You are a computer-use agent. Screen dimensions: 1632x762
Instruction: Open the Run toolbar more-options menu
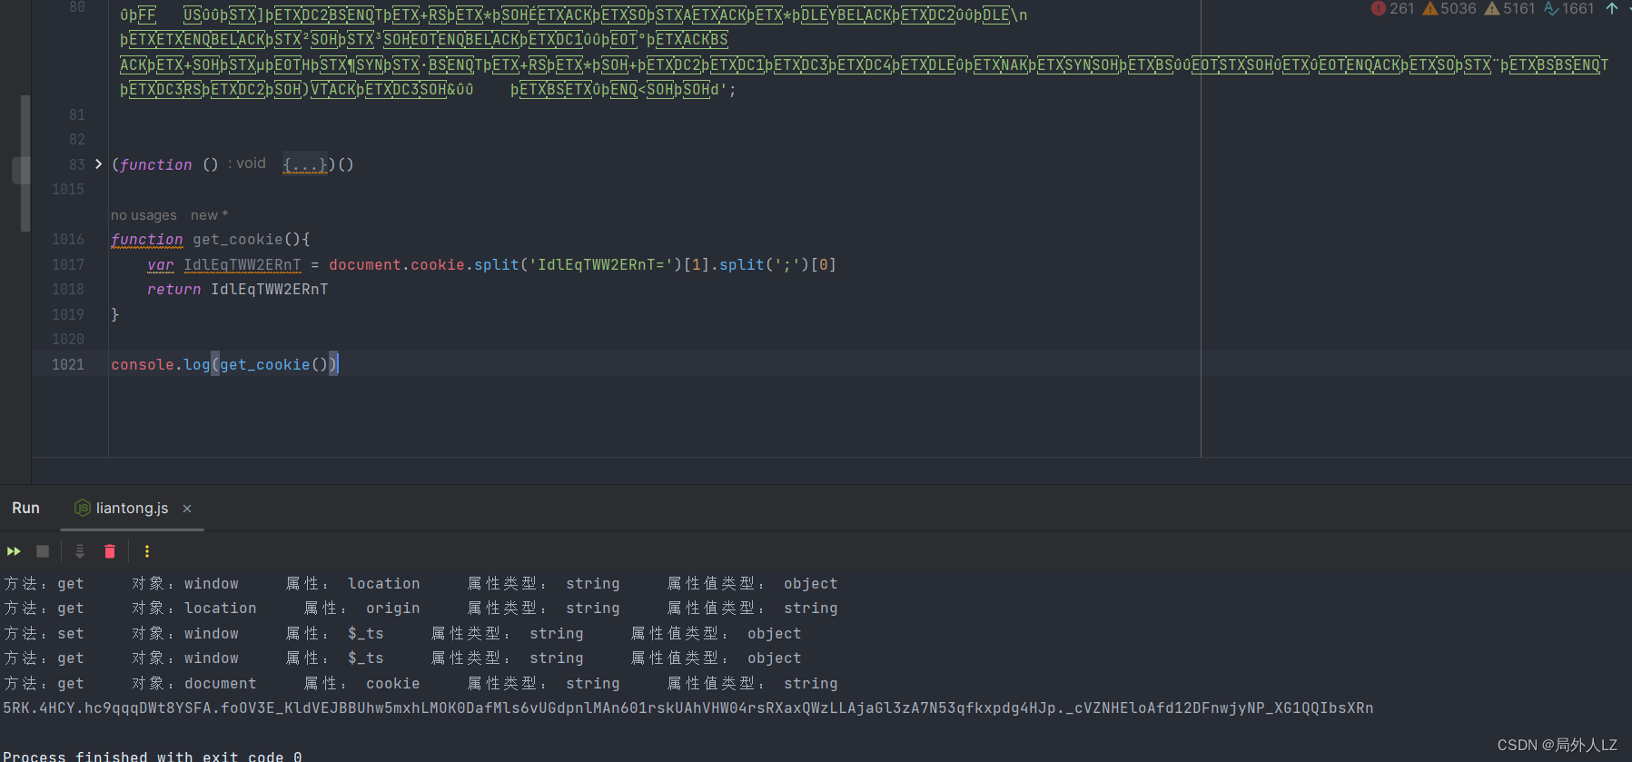(x=147, y=551)
